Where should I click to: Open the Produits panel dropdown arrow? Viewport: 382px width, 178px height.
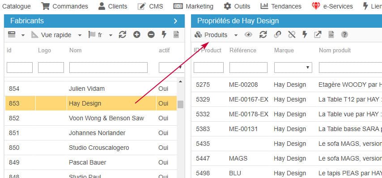pos(236,35)
